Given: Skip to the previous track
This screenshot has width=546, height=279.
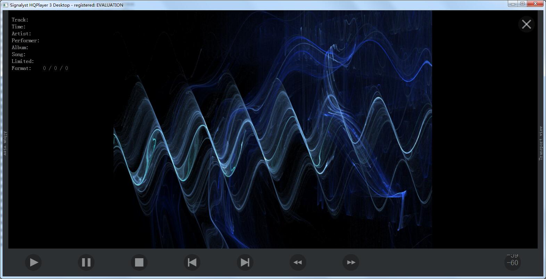Looking at the screenshot, I should coord(192,262).
